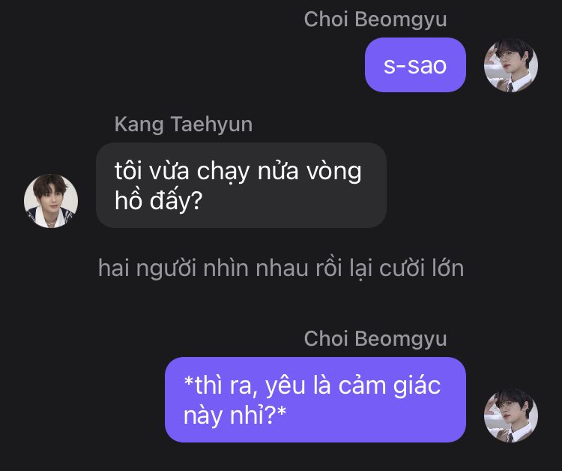This screenshot has width=562, height=471.
Task: Click the Kang Taehyun sender name
Action: pyautogui.click(x=184, y=124)
